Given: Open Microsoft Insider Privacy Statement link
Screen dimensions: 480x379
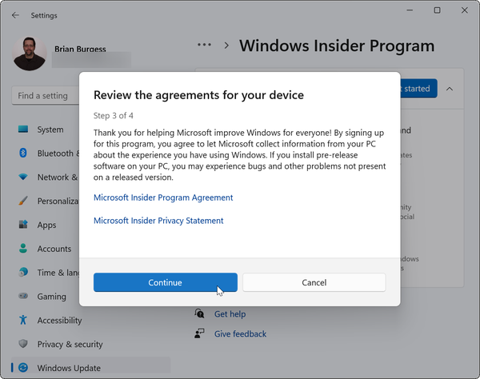Looking at the screenshot, I should [x=158, y=221].
